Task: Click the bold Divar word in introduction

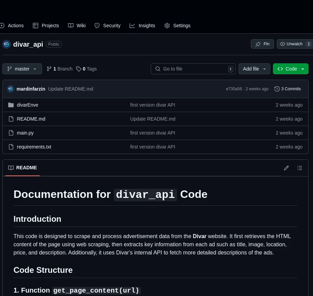Action: pyautogui.click(x=200, y=236)
